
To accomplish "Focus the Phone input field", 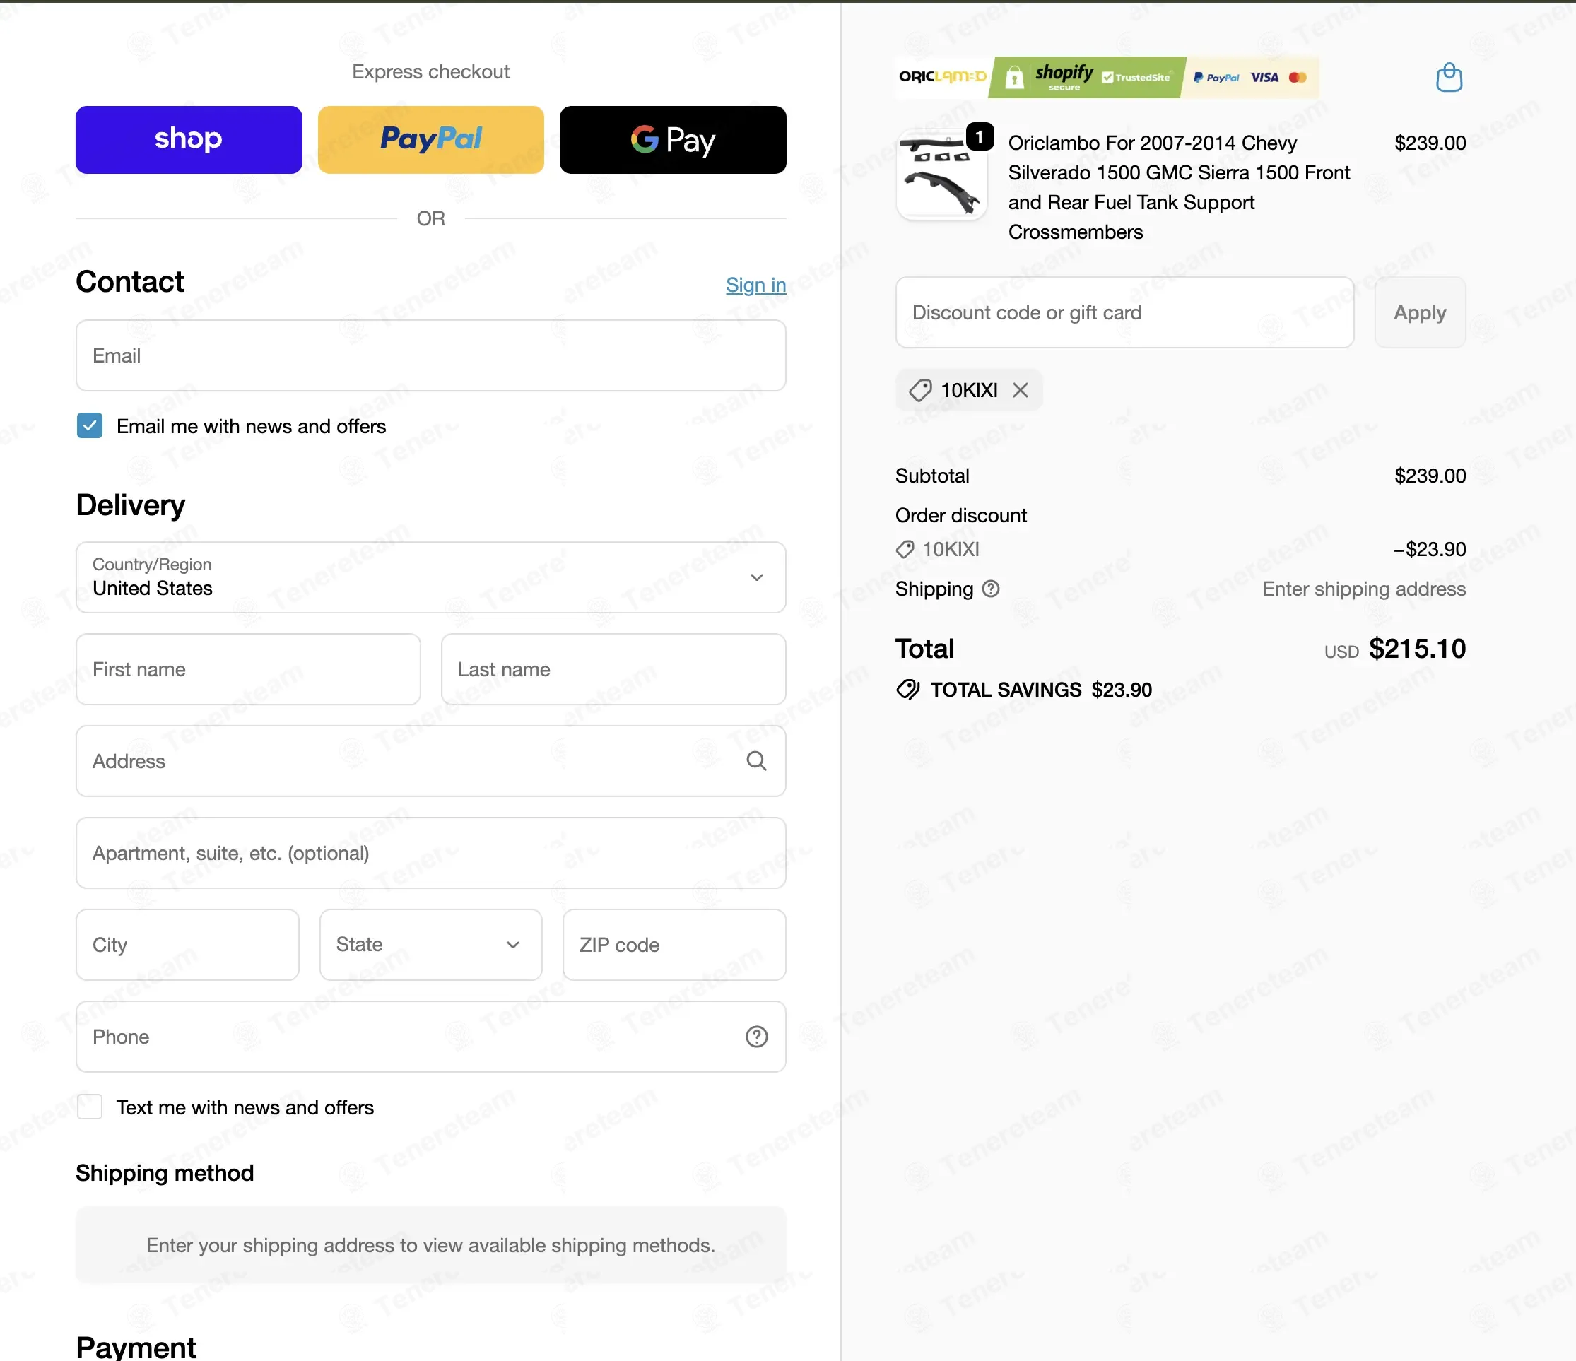I will (x=430, y=1037).
